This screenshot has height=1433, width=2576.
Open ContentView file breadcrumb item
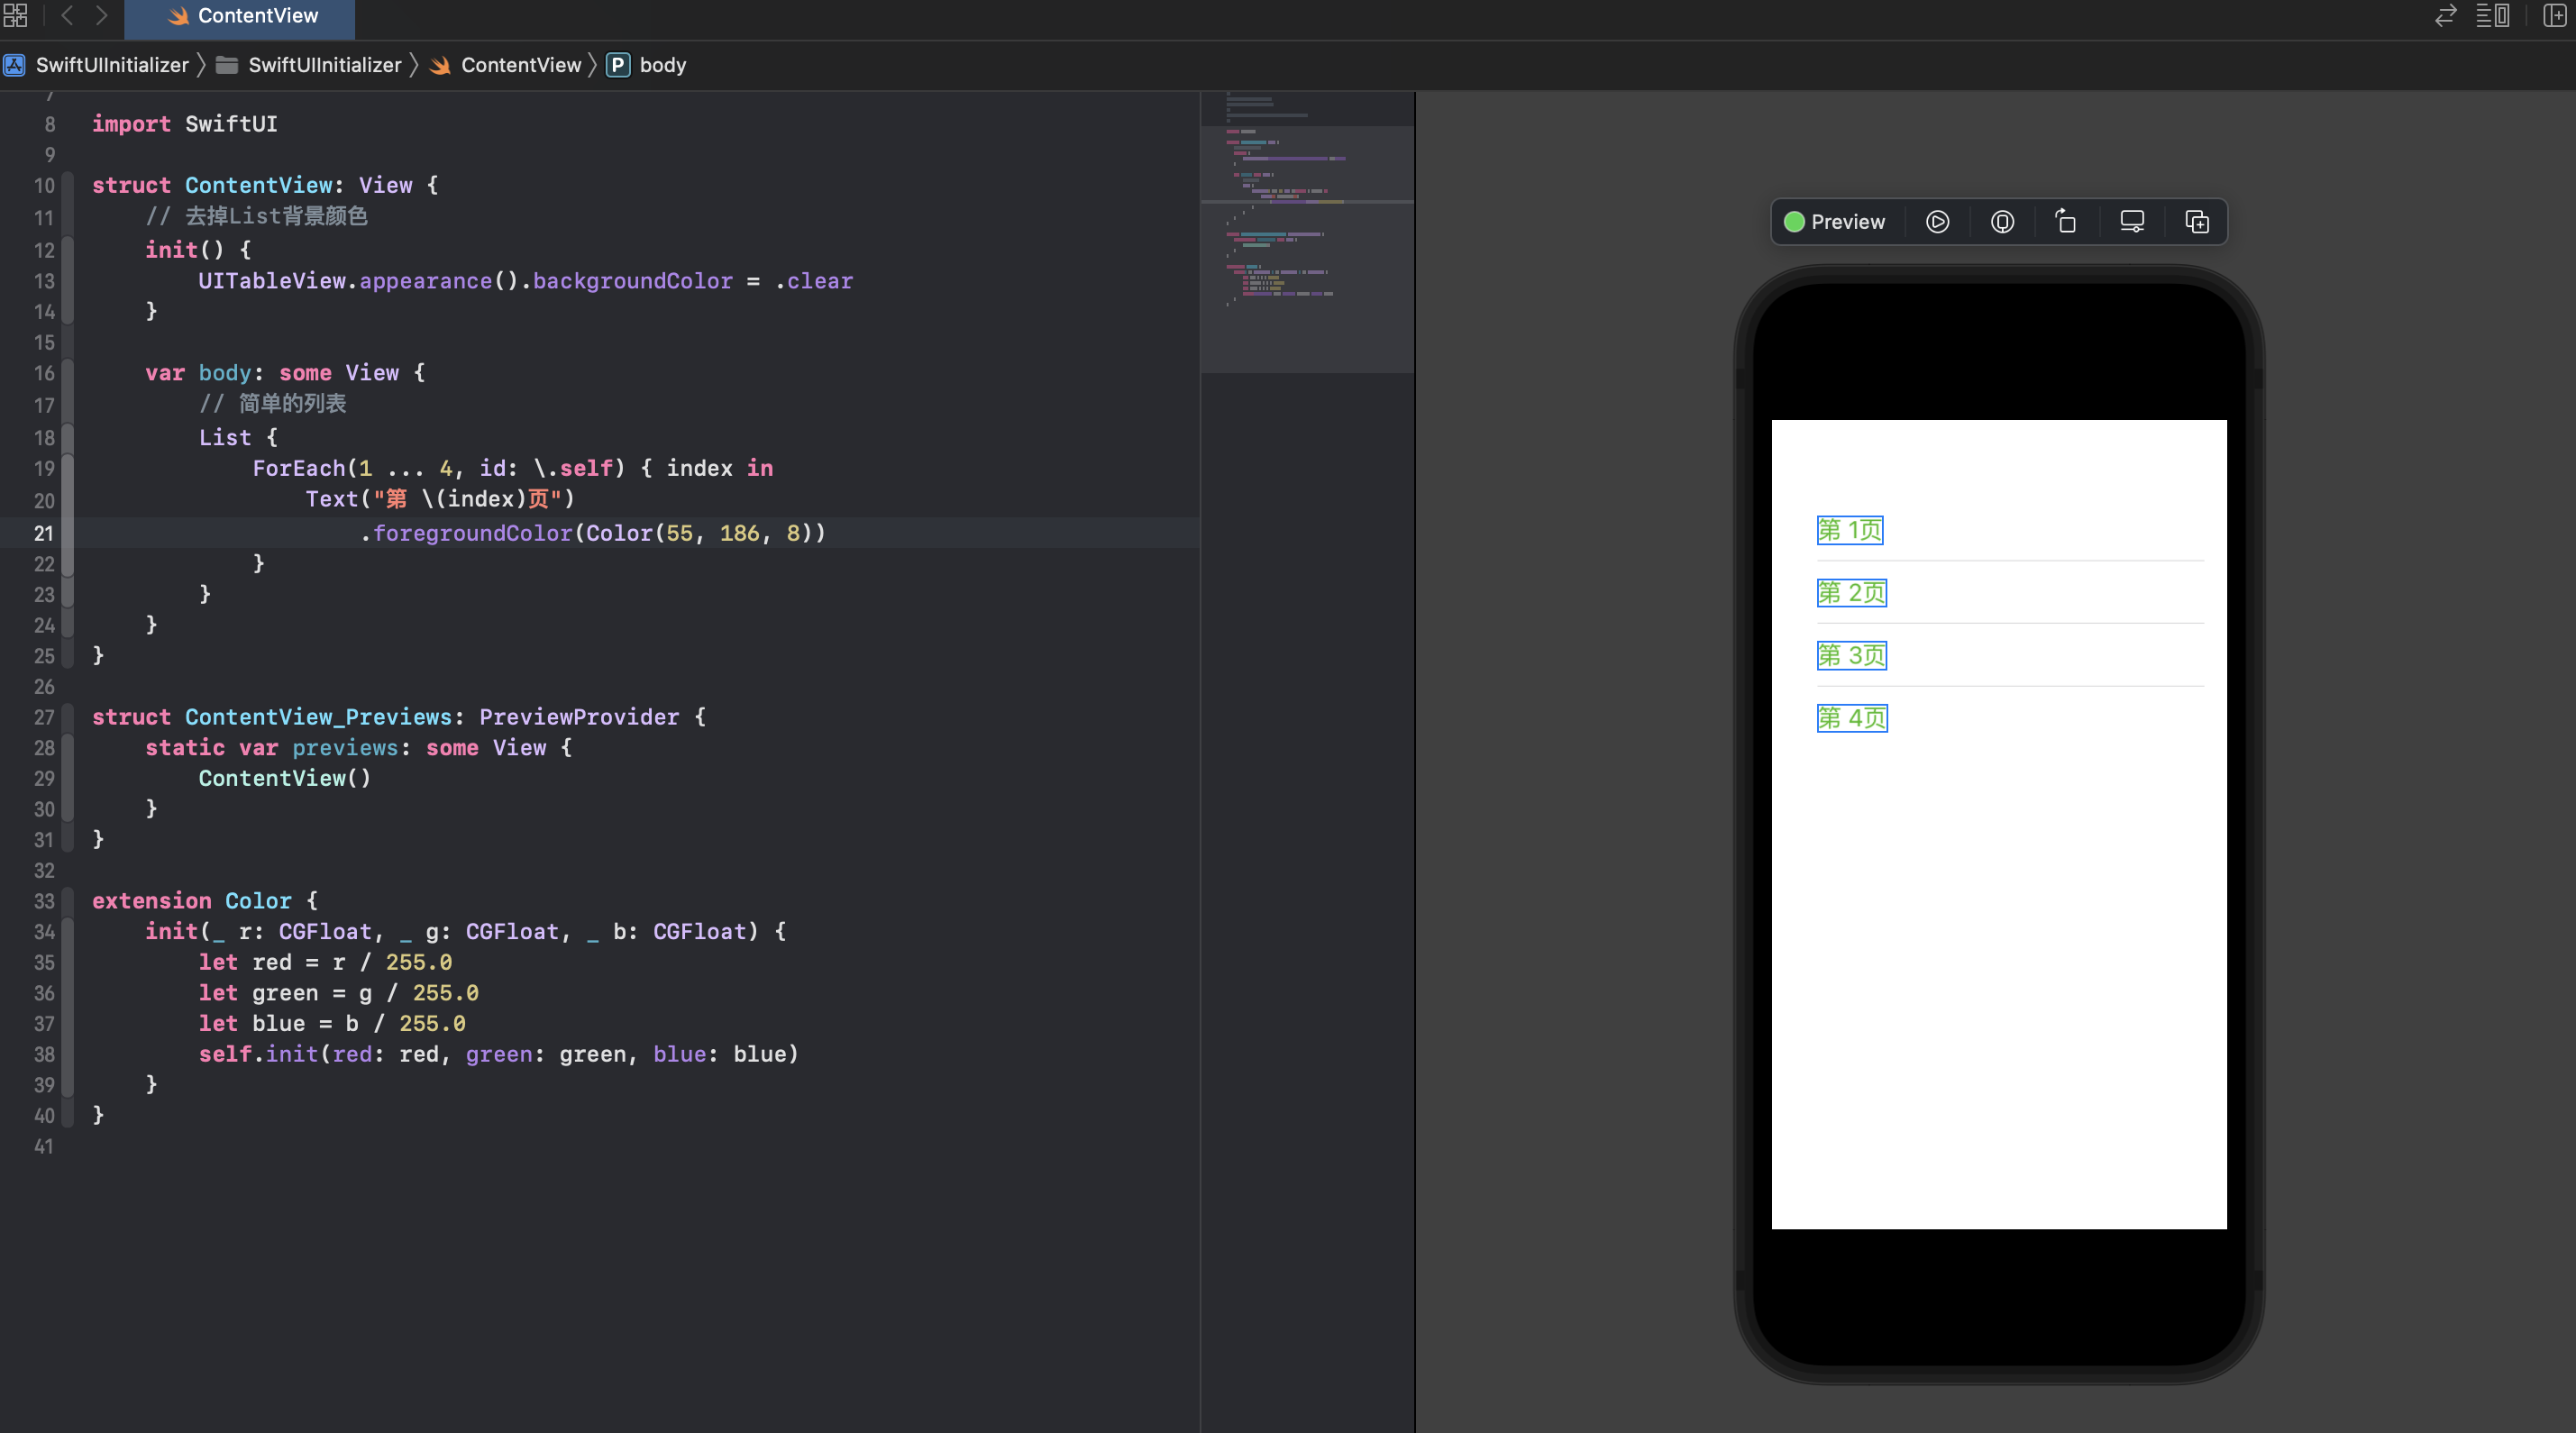520,65
